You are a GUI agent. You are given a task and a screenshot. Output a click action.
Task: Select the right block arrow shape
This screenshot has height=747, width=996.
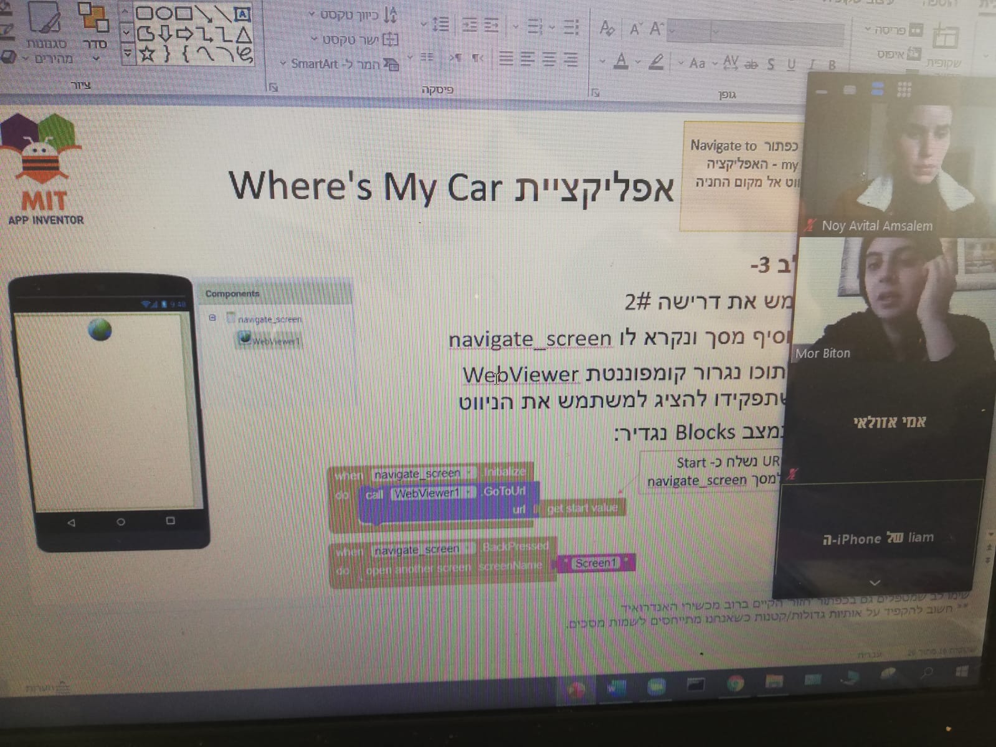click(185, 33)
